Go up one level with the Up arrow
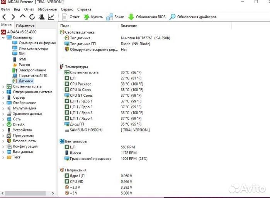Viewport: 270px width, 198px height. (22, 17)
